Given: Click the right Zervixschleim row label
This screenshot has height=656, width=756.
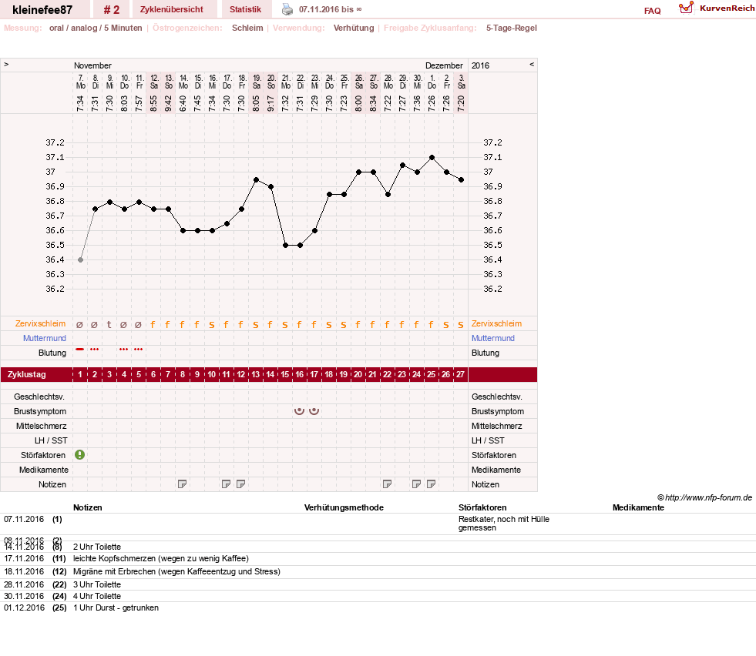Looking at the screenshot, I should tap(496, 323).
